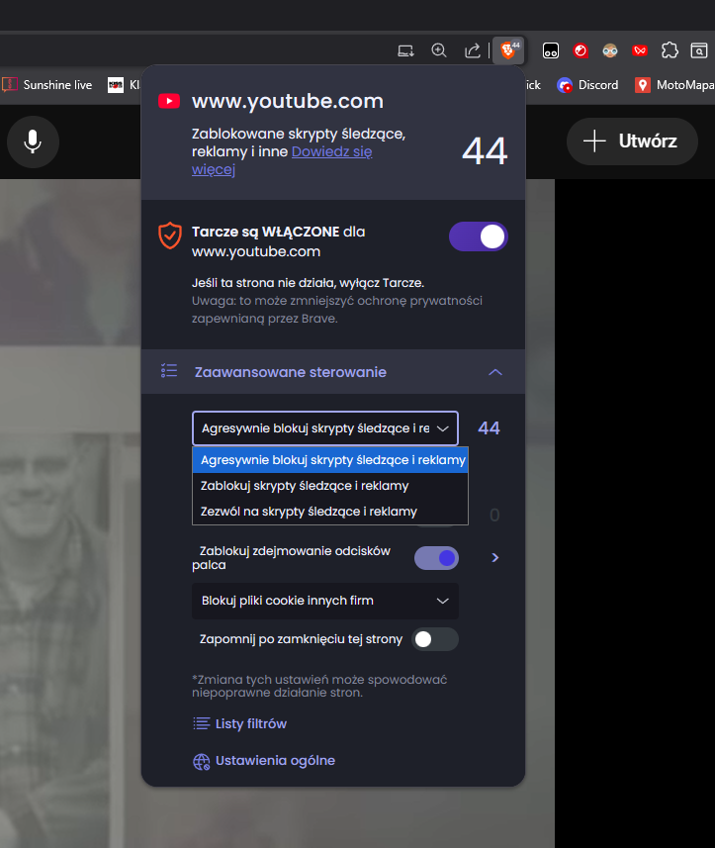Open the tracker blocking level dropdown
The image size is (715, 848).
[325, 428]
